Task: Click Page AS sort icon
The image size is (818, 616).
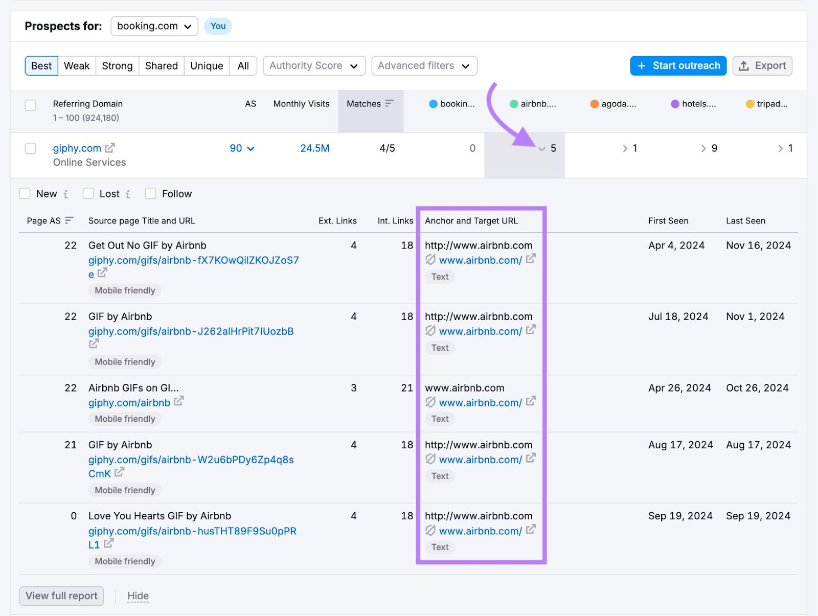Action: [69, 220]
